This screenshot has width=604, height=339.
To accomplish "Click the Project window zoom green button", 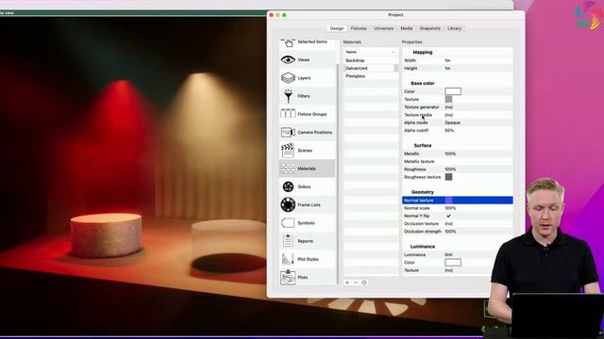I will coord(284,15).
